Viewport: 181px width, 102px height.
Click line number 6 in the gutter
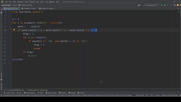[5, 30]
